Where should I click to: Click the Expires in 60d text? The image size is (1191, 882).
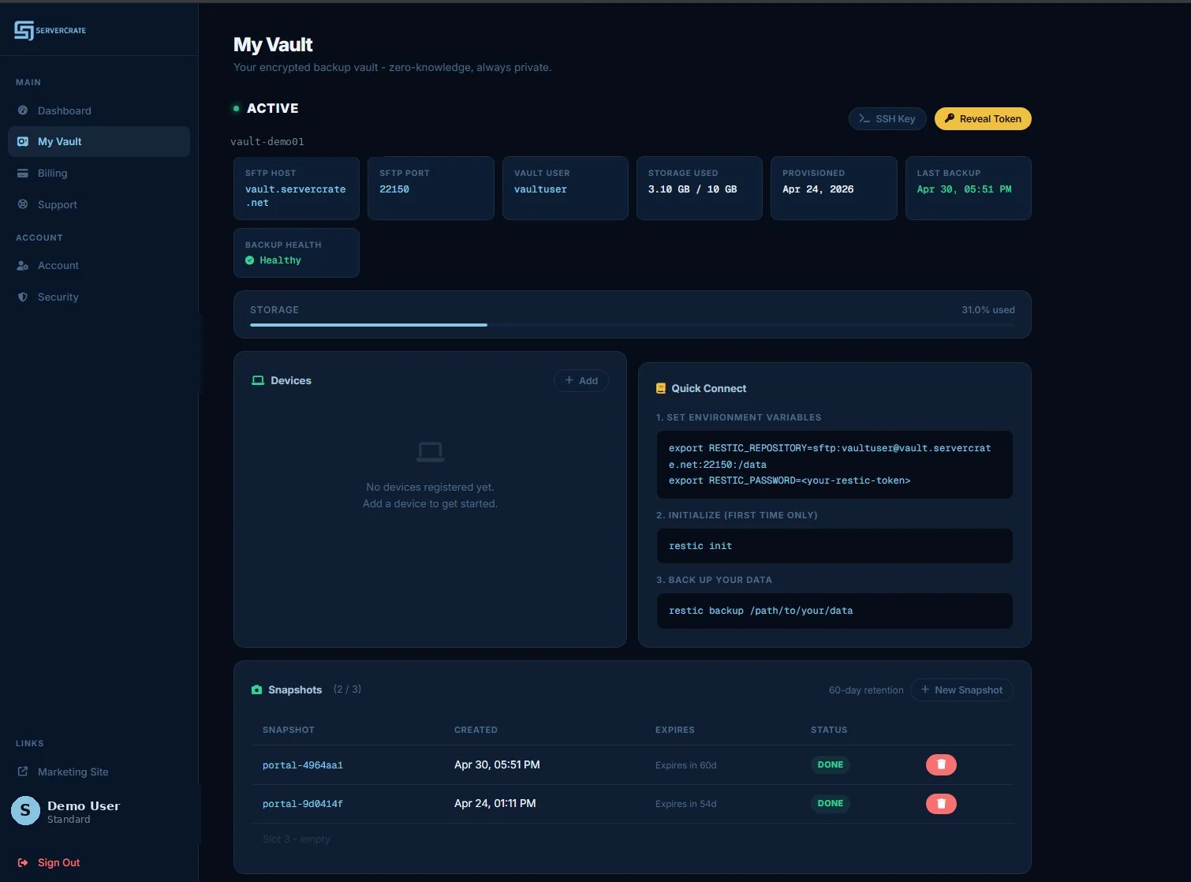(686, 765)
